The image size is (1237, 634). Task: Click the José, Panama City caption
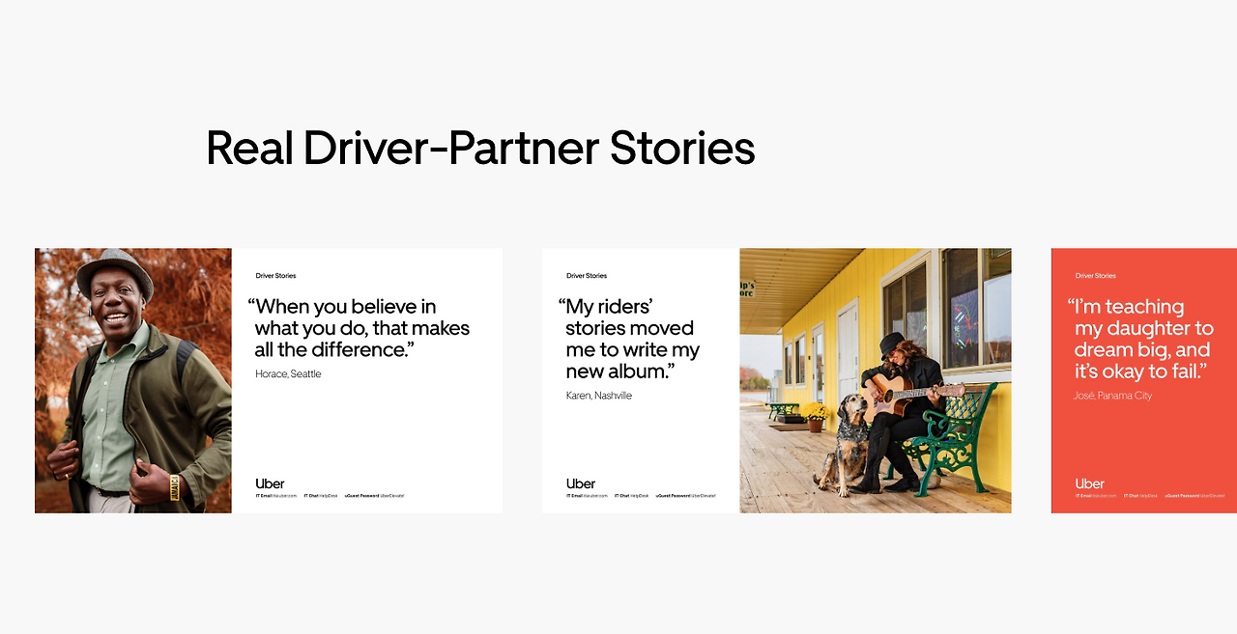tap(1113, 396)
